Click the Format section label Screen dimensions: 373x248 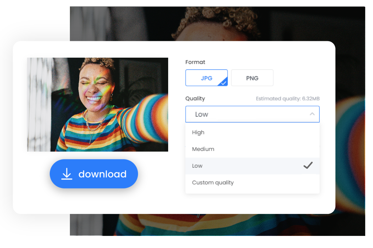[x=195, y=62]
